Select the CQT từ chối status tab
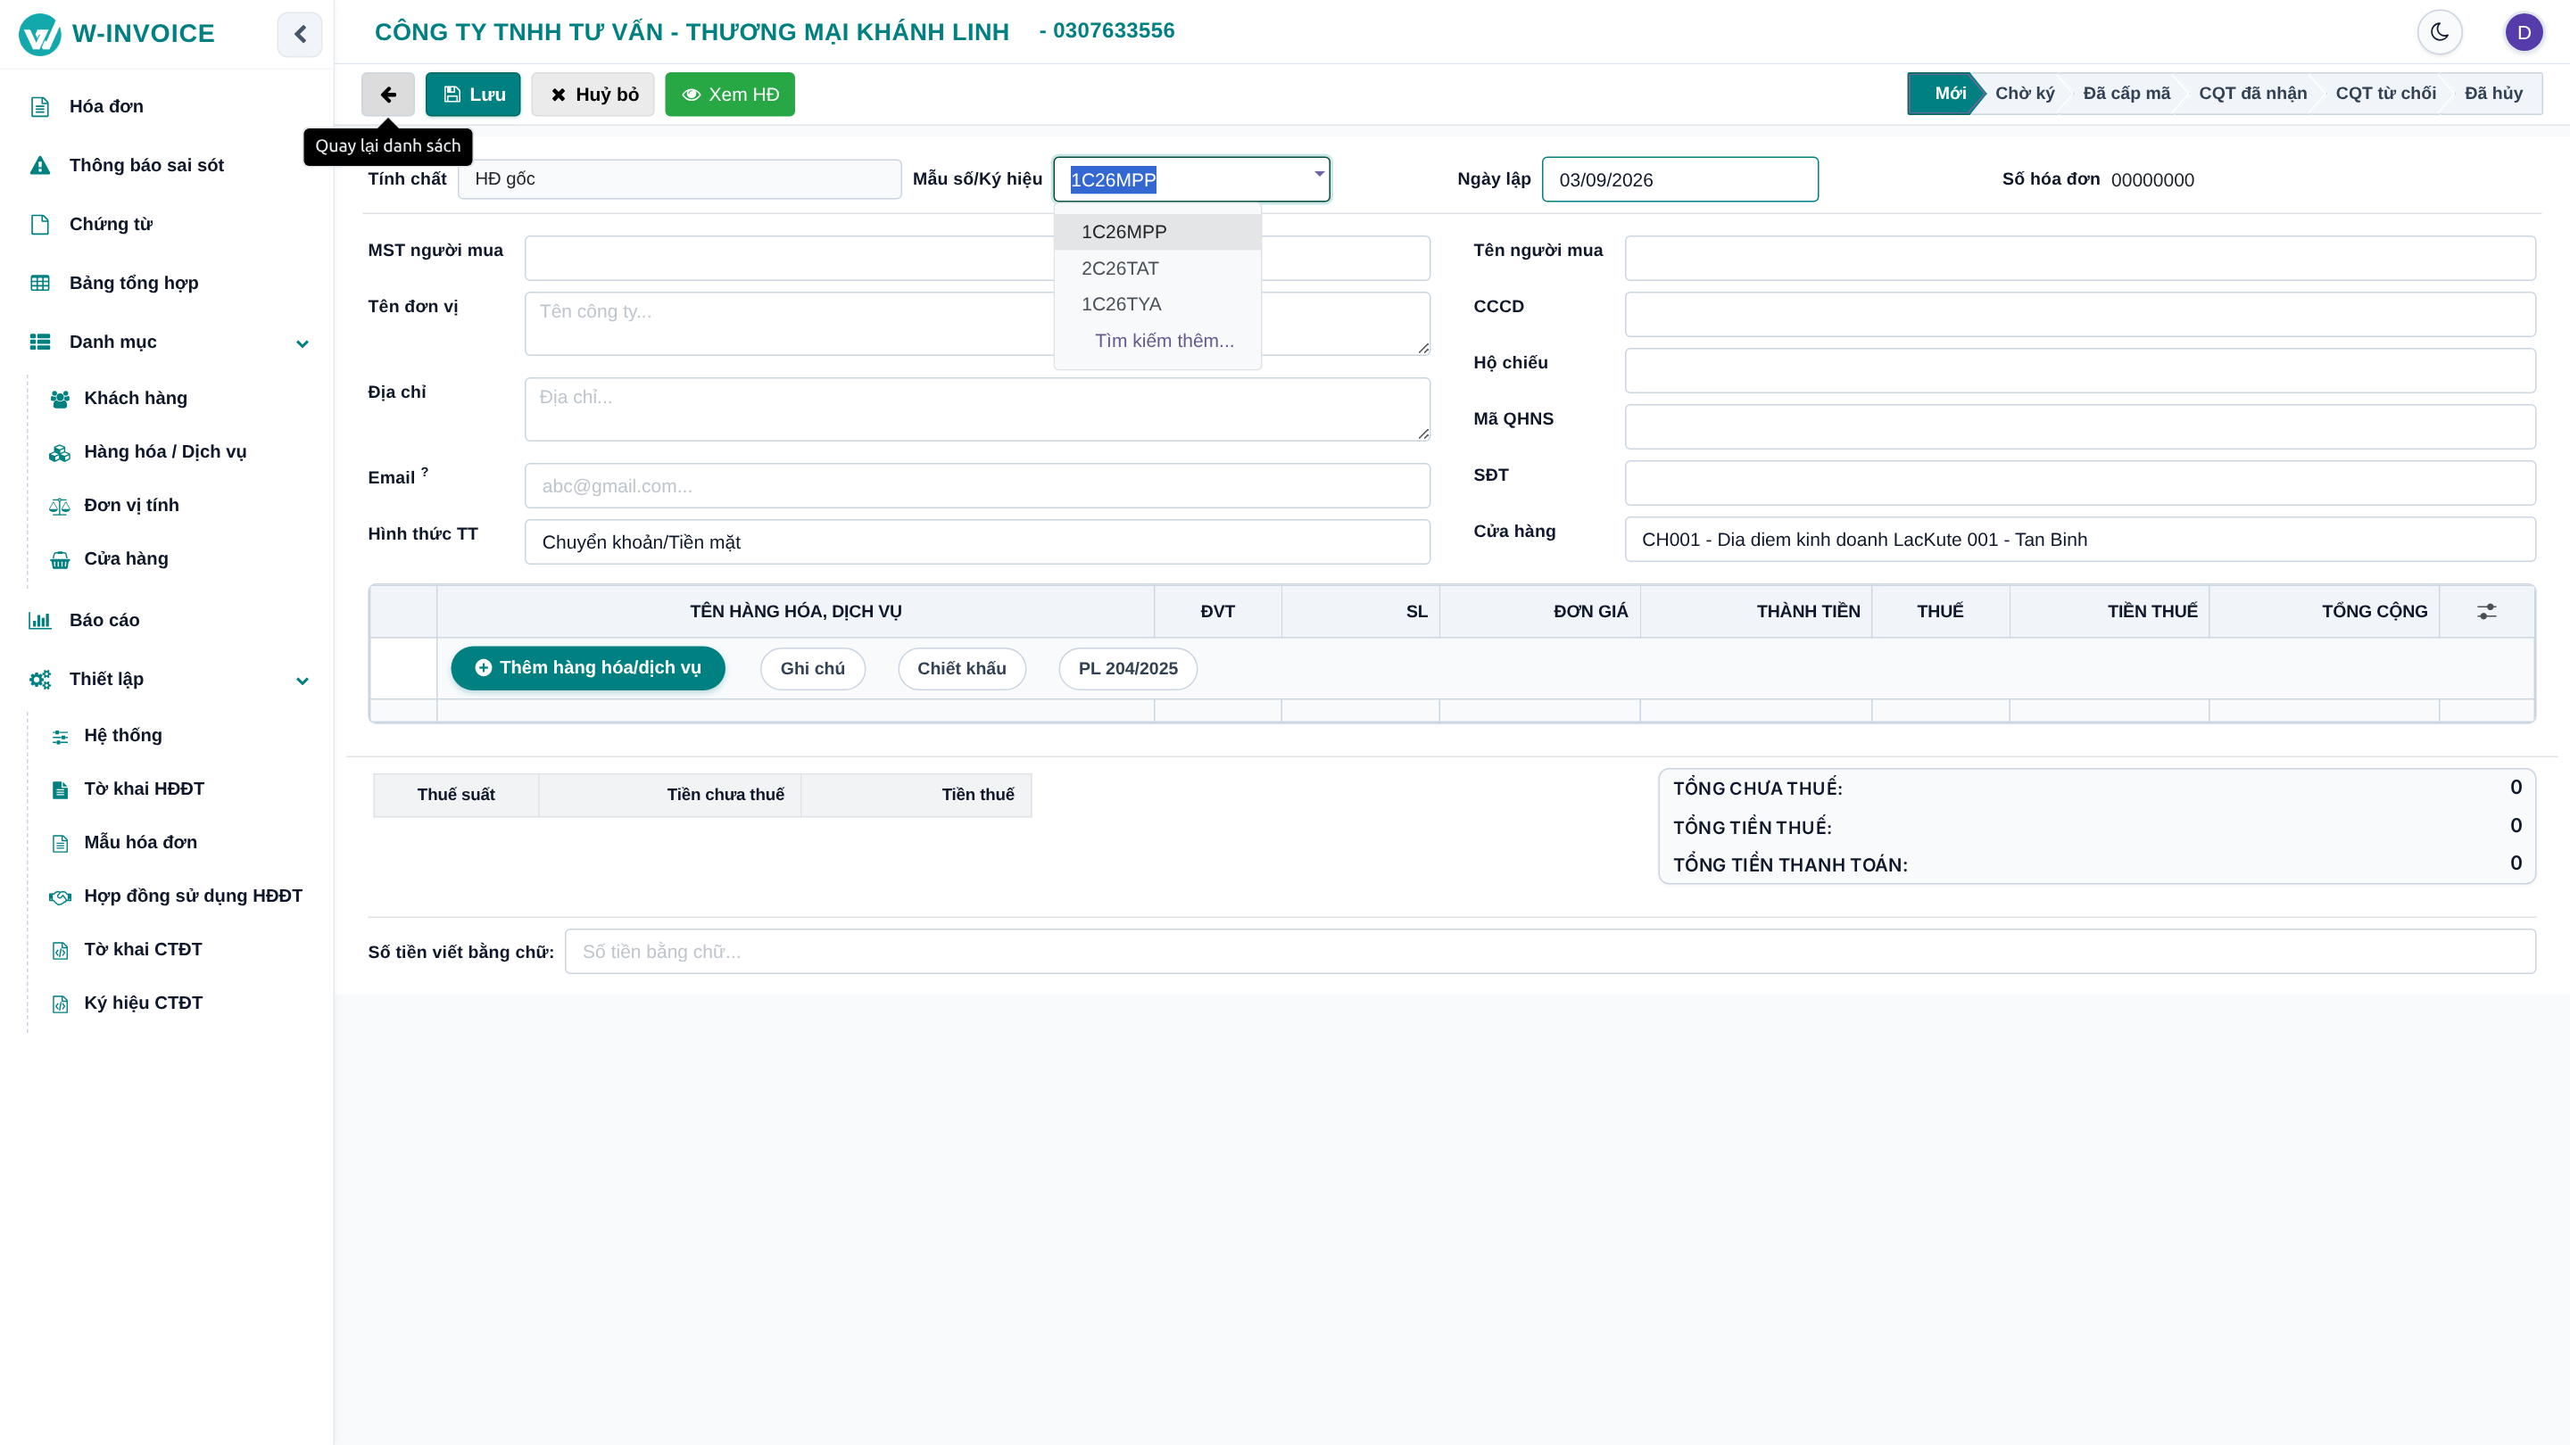2570x1445 pixels. 2385,93
